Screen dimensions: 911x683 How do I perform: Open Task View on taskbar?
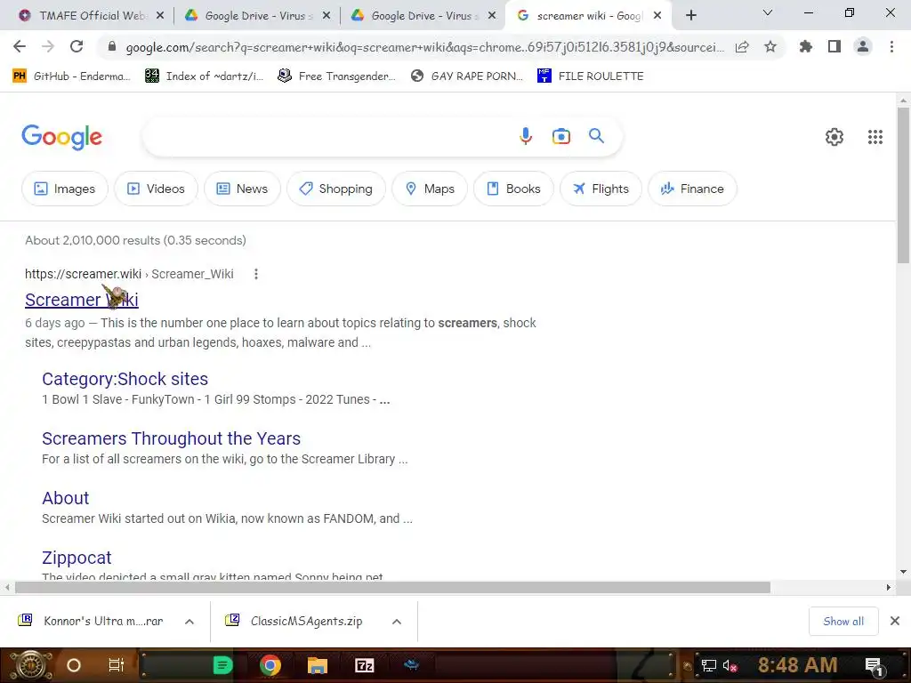(117, 665)
